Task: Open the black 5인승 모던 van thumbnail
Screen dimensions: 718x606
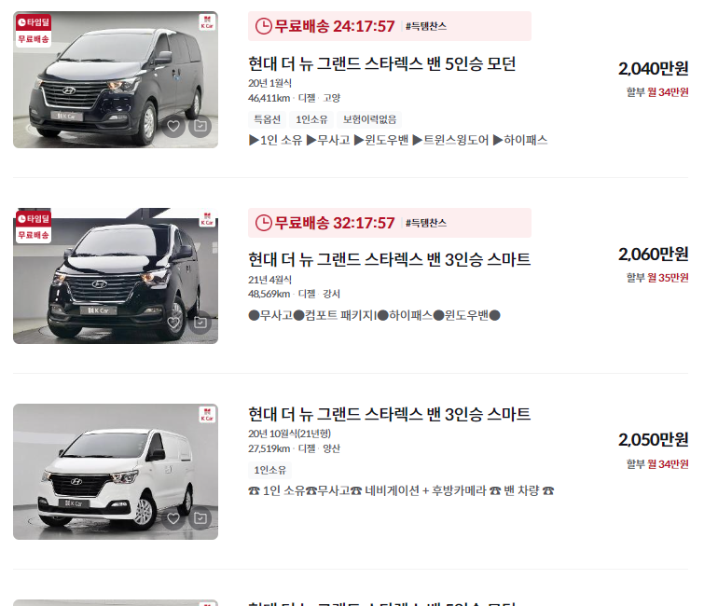Action: pos(116,79)
